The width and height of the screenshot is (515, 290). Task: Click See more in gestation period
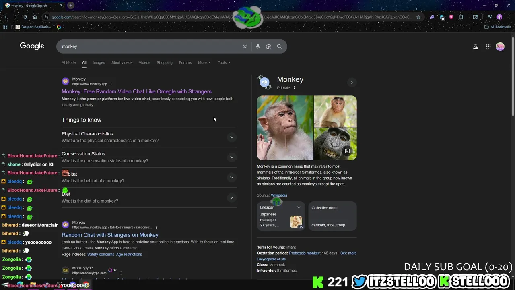click(348, 253)
